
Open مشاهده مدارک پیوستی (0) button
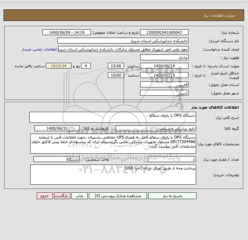[x=118, y=196]
